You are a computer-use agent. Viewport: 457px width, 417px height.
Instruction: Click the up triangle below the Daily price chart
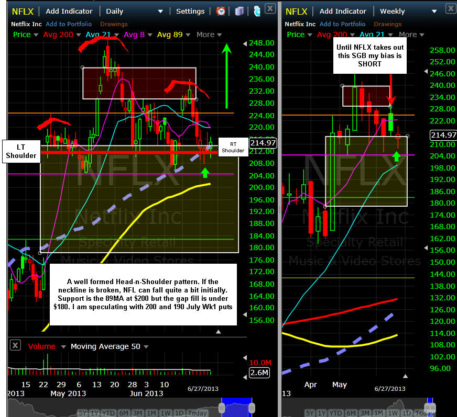(x=219, y=332)
